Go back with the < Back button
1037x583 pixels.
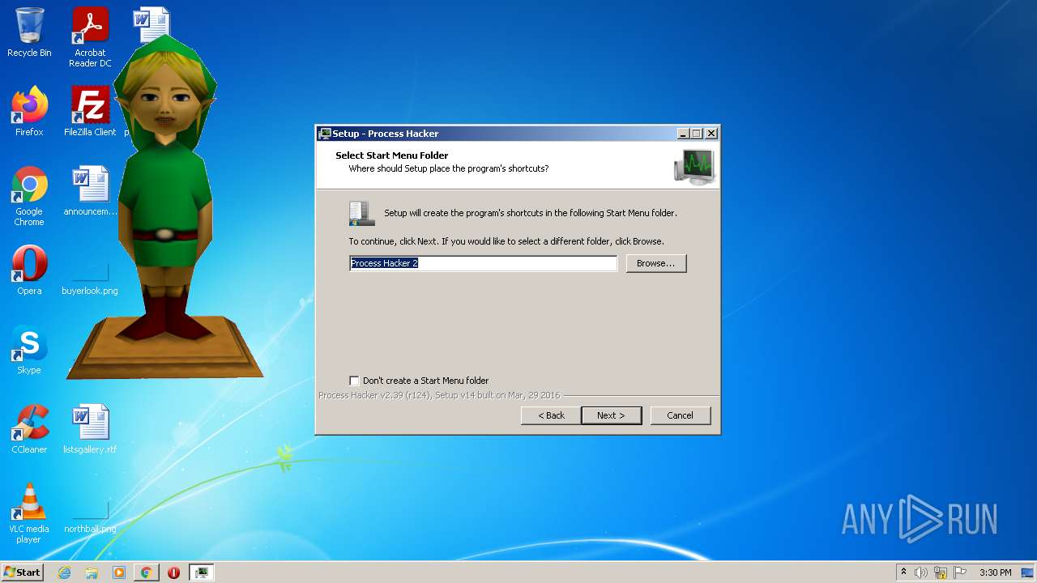(x=551, y=415)
